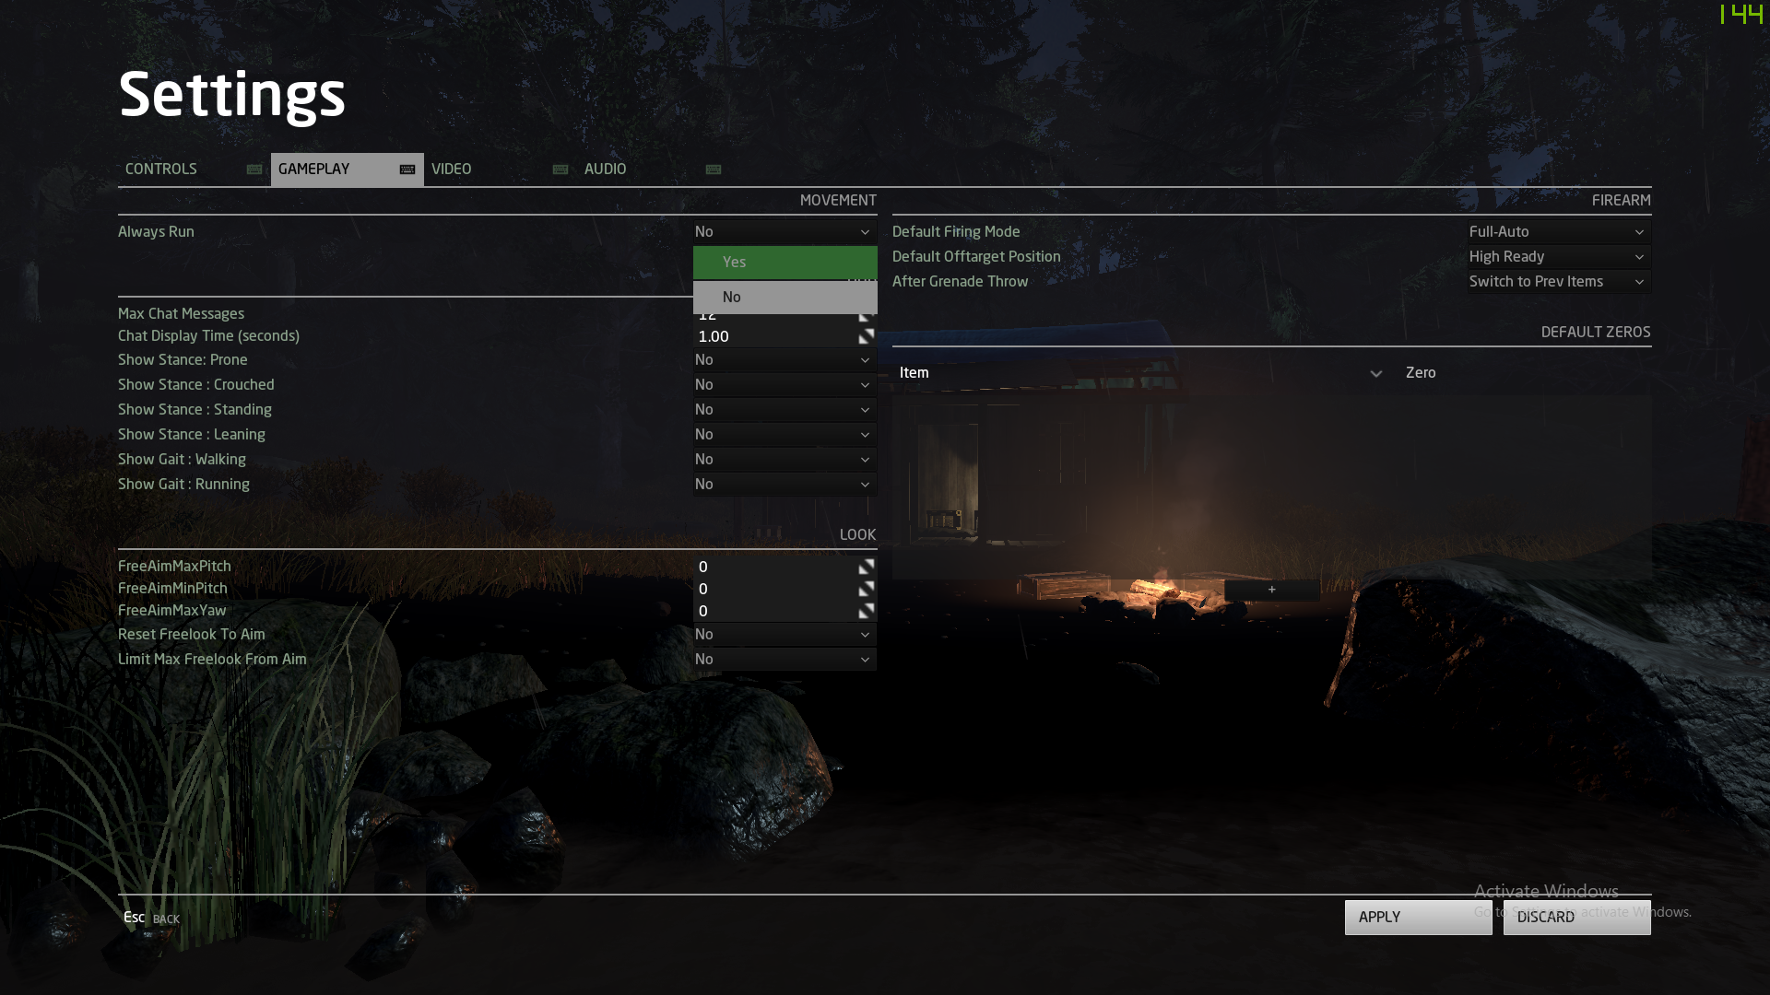Click keyboard icon on Audio tab
1770x995 pixels.
714,170
